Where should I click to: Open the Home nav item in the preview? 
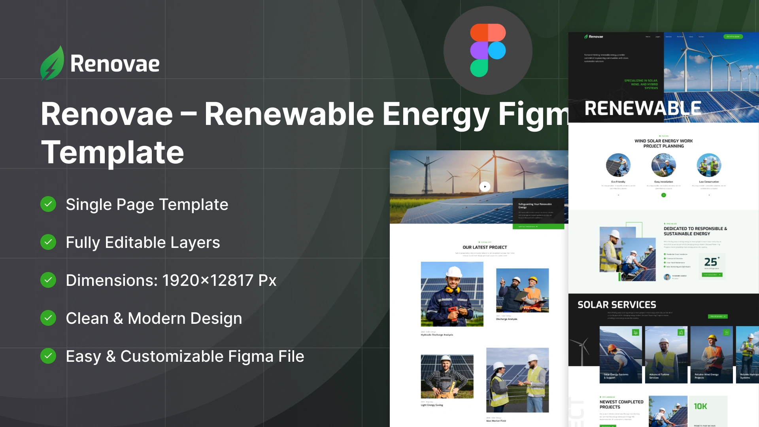pos(648,37)
